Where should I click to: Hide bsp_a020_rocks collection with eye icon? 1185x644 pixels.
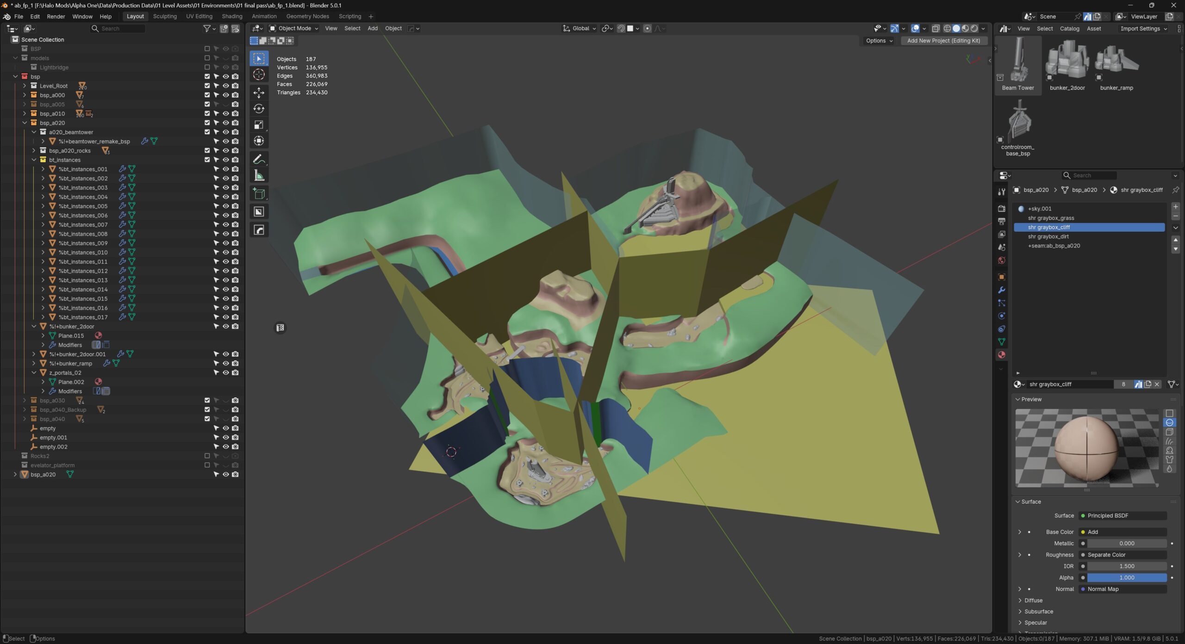226,151
